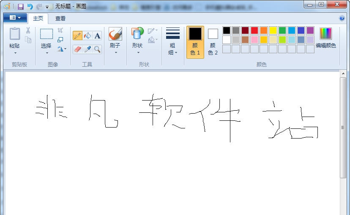Pick the black color swatch
The height and width of the screenshot is (215, 350).
point(226,30)
